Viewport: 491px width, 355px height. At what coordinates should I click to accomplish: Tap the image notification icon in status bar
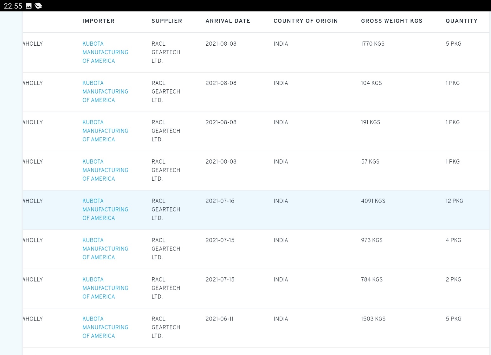tap(29, 6)
